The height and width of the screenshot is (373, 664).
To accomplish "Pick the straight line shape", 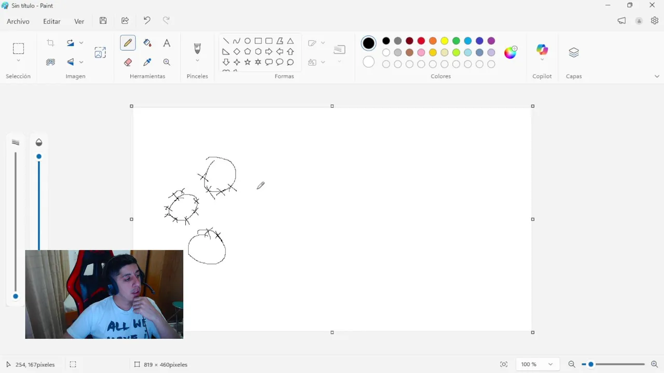I will (226, 41).
